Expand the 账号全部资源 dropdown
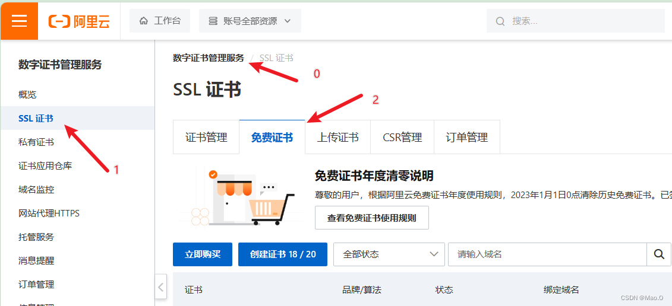The height and width of the screenshot is (306, 672). [x=250, y=21]
